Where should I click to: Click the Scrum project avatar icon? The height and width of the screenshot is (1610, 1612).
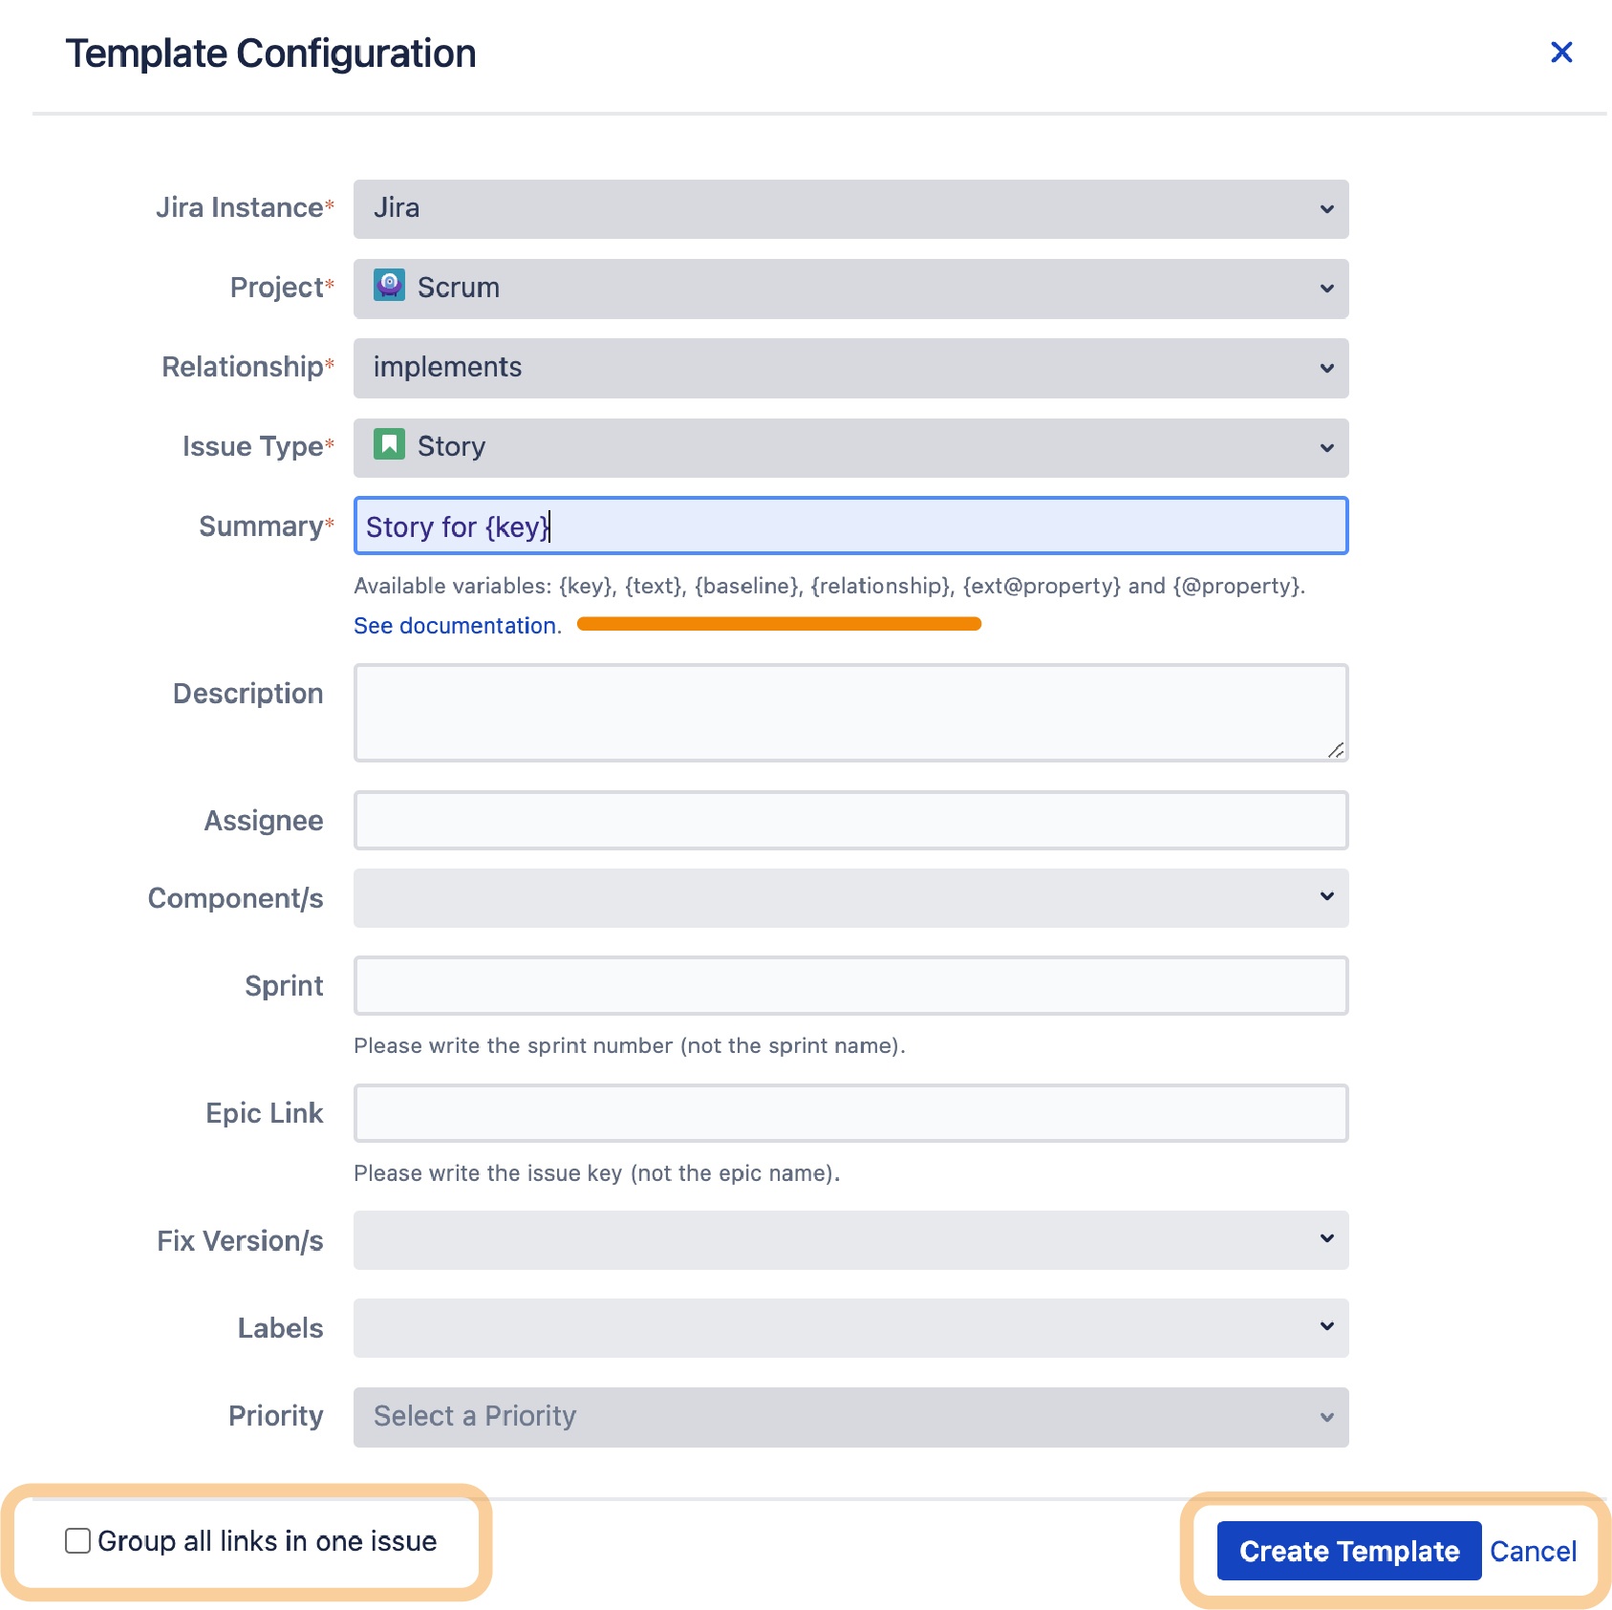point(389,286)
